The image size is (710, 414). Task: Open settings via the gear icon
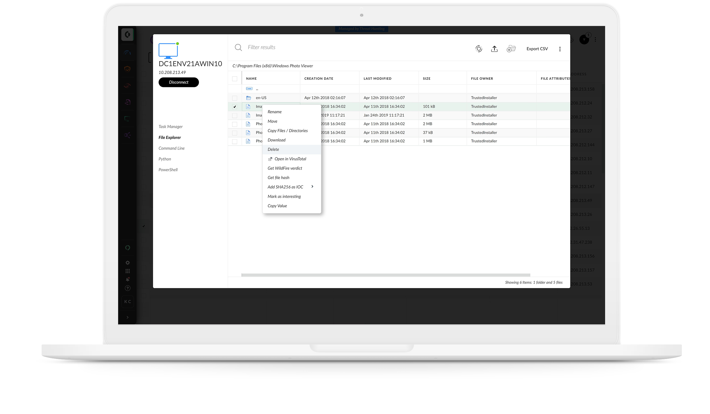point(128,262)
